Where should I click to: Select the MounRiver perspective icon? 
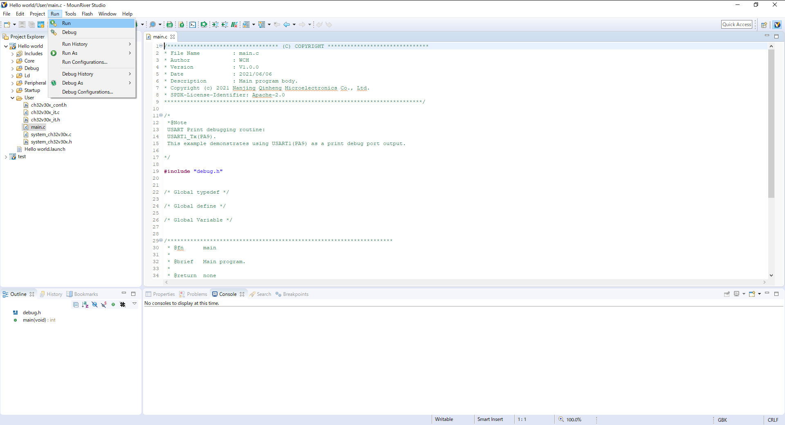[x=777, y=25]
